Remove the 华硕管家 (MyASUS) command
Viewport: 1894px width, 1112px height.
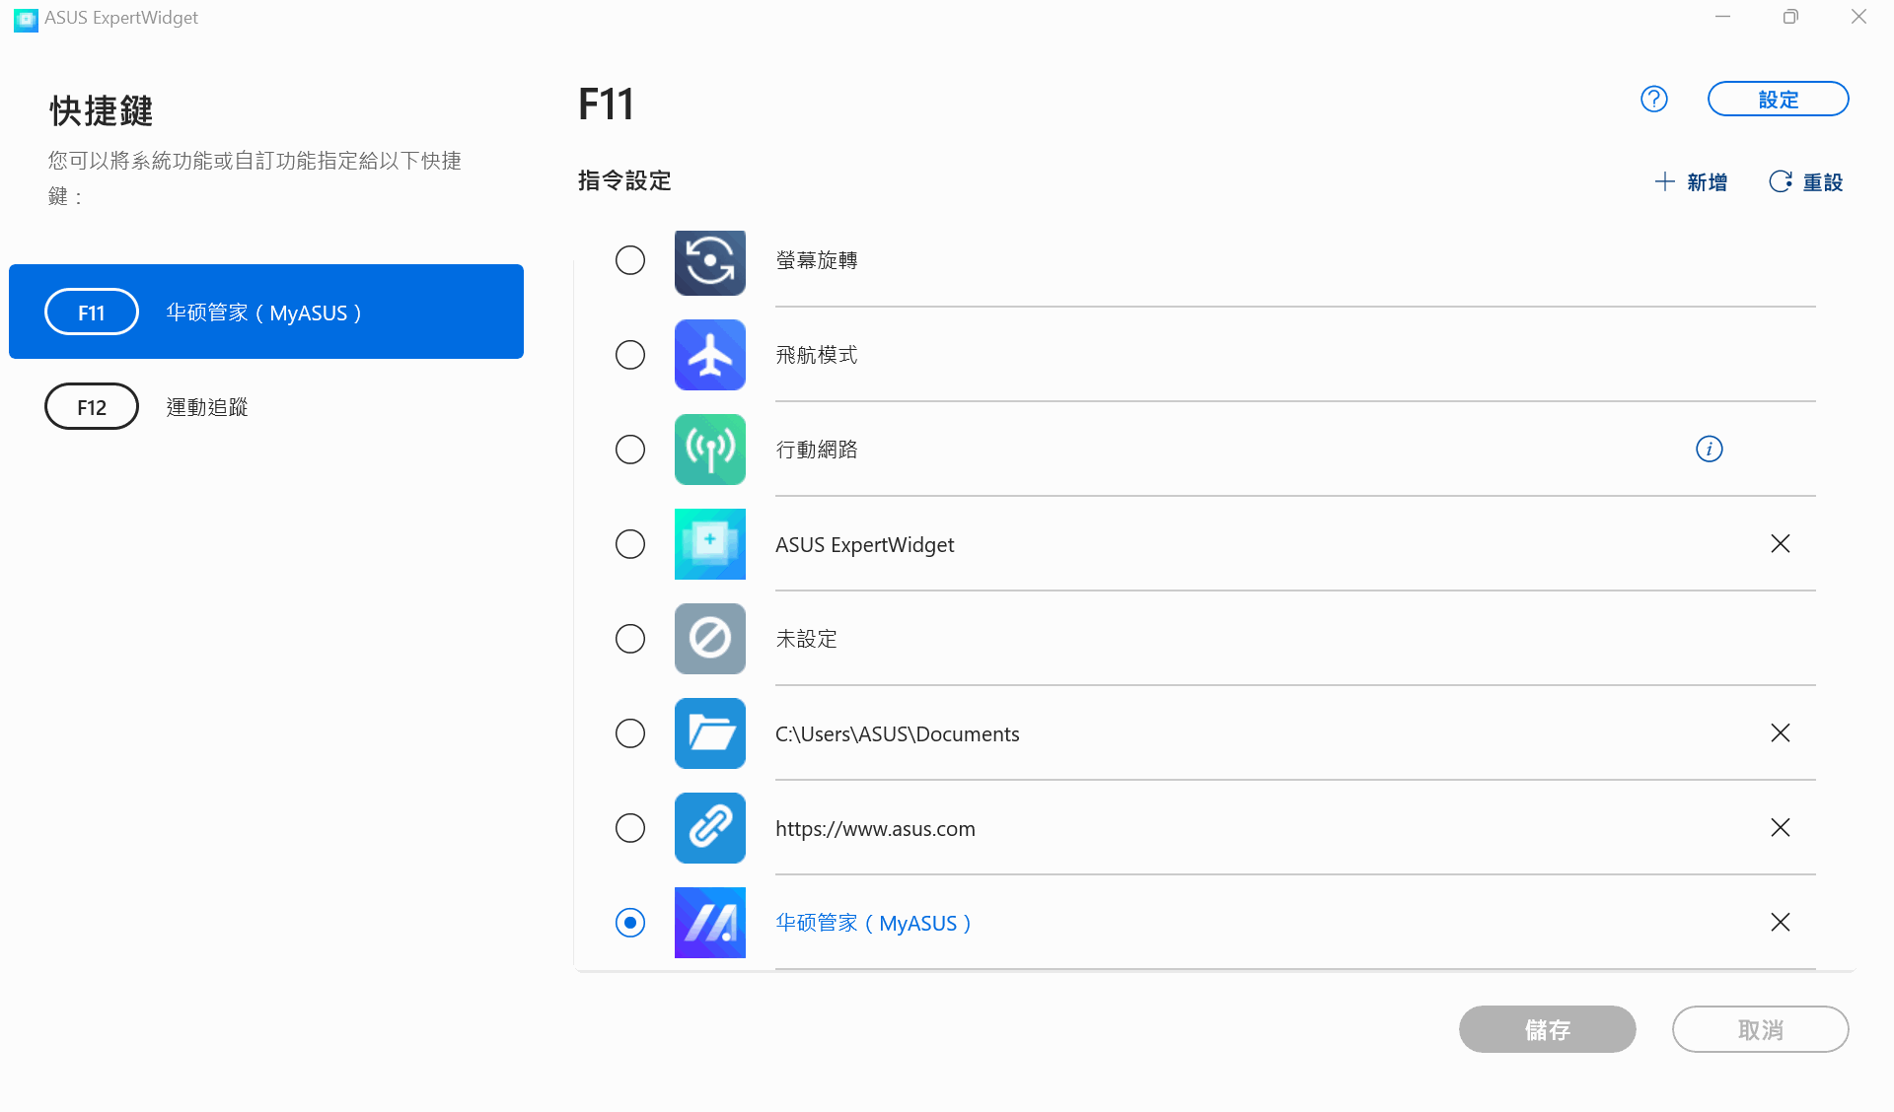[1781, 923]
